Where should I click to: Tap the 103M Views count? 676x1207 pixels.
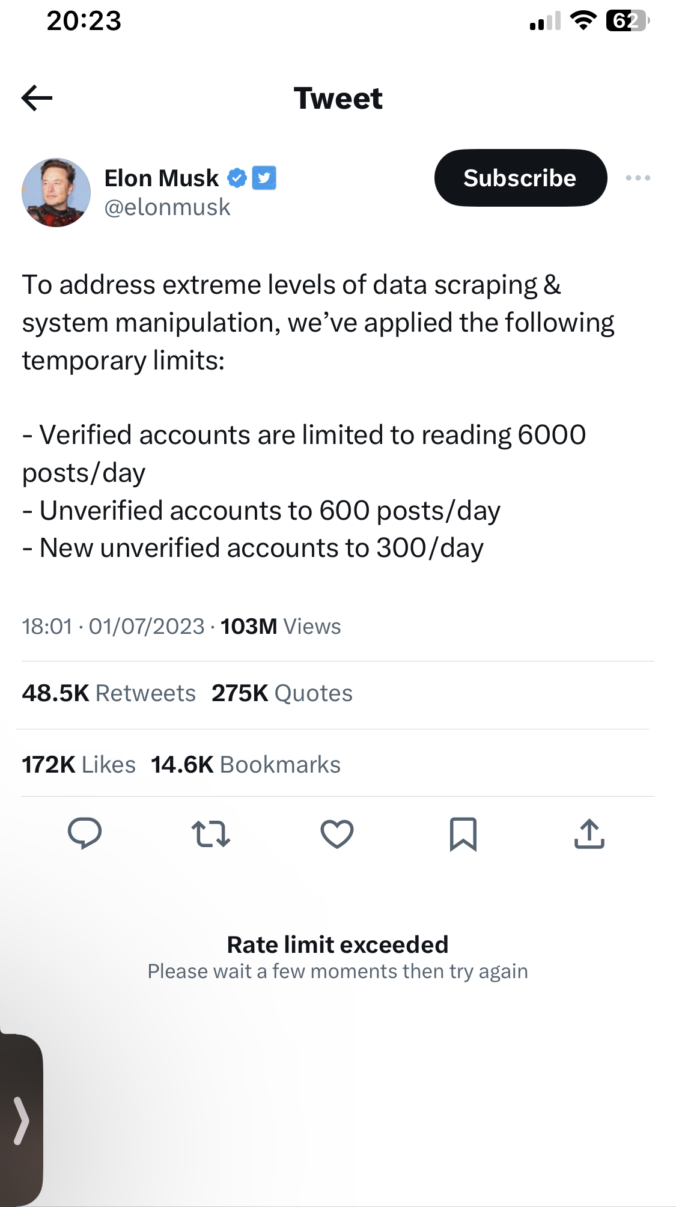pyautogui.click(x=280, y=627)
